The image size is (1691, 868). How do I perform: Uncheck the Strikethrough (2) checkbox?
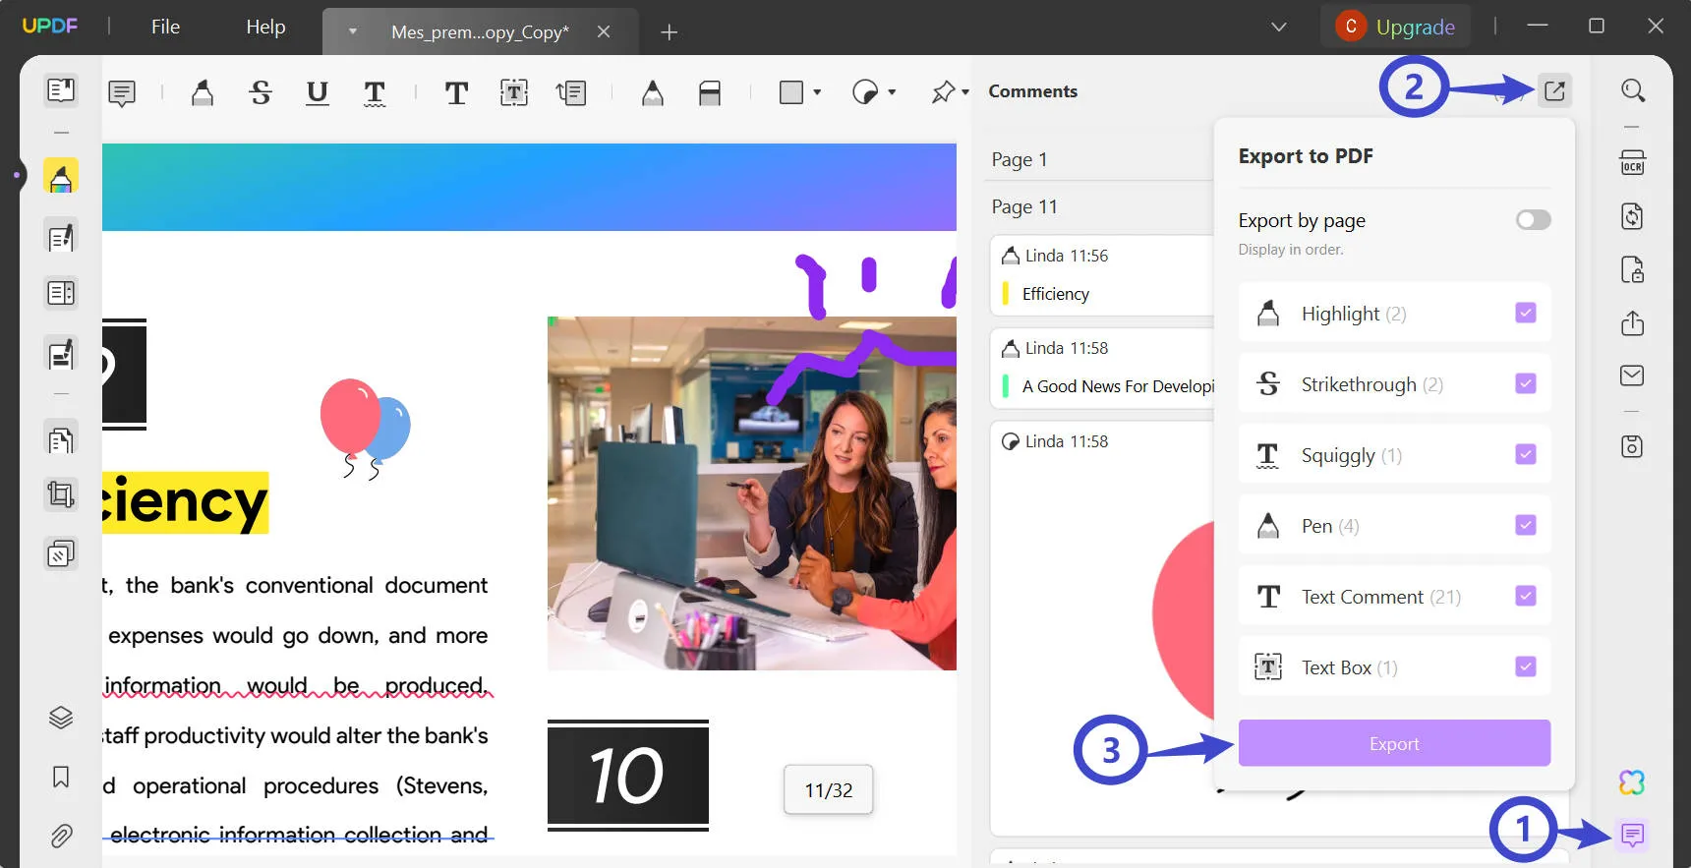[1526, 383]
